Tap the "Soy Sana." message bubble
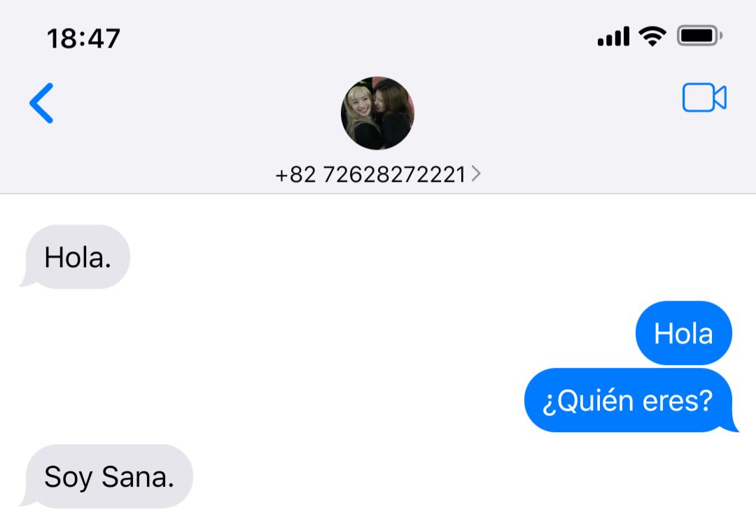 (107, 476)
